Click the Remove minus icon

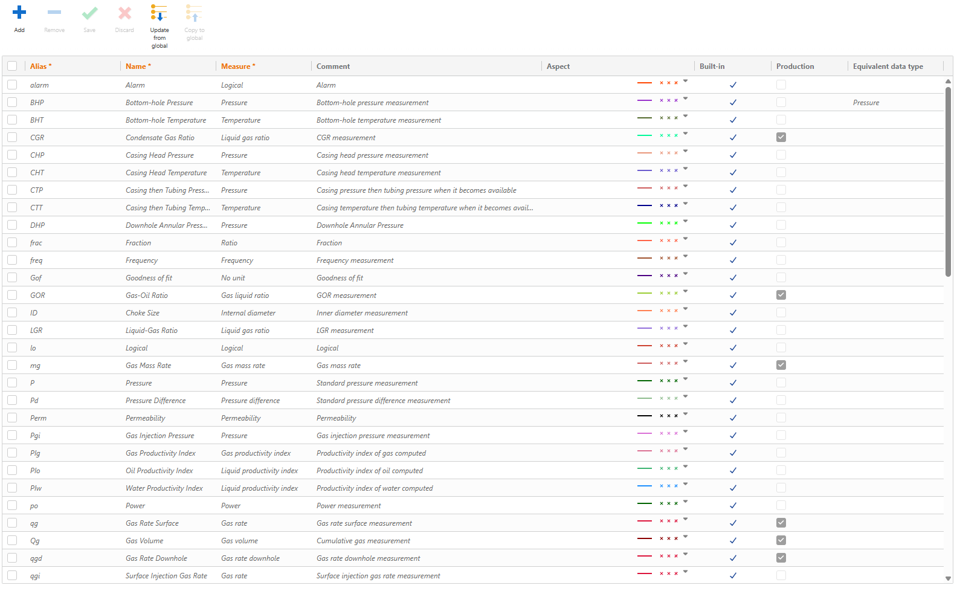coord(54,13)
